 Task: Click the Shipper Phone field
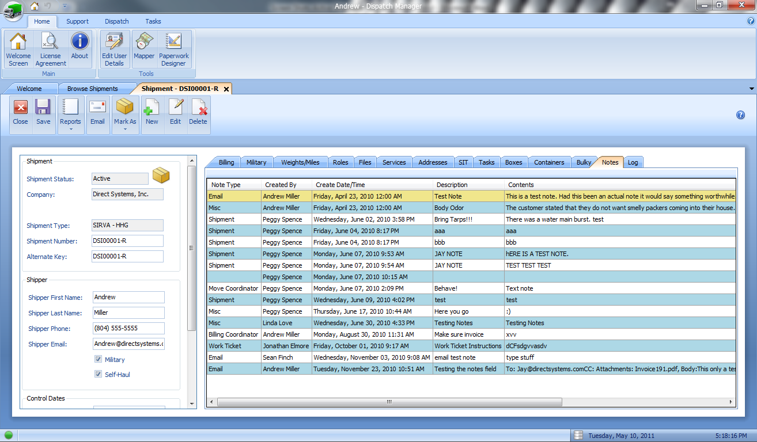click(x=128, y=328)
